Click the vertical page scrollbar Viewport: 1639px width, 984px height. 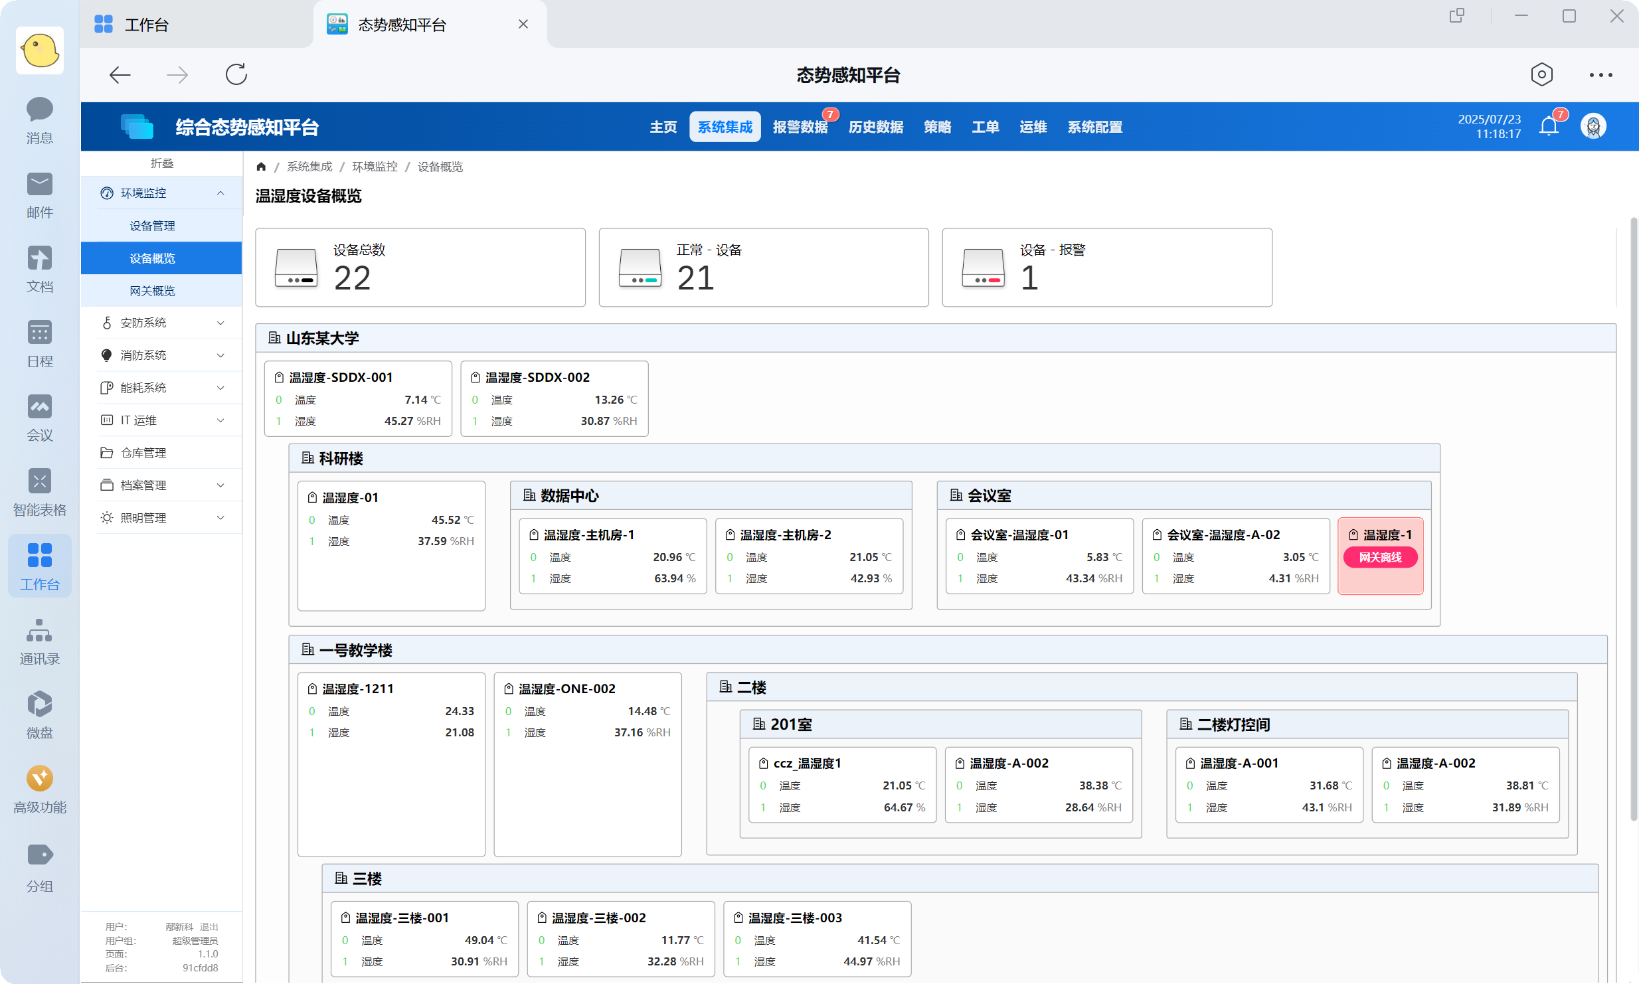coord(1633,518)
